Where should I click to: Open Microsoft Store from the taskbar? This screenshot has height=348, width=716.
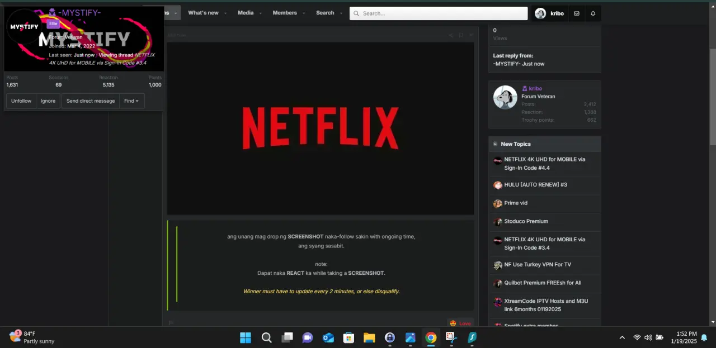click(x=348, y=337)
